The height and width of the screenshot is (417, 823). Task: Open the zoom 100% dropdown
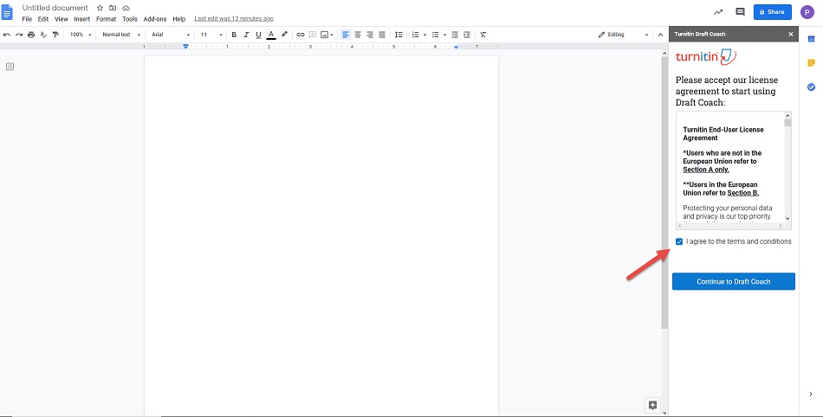point(81,35)
